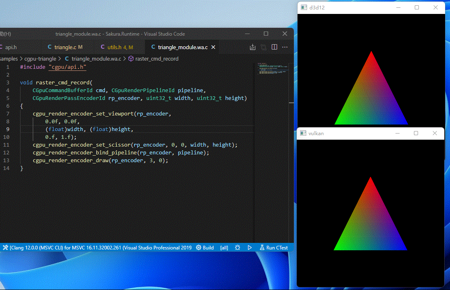Click the Build gear button in status bar
Screen dimensions: 450x290
205,247
